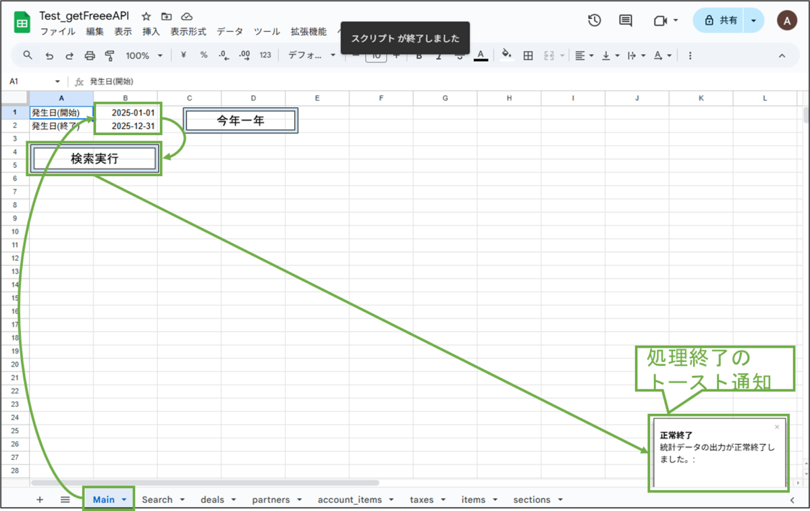Click the 共有 share button
This screenshot has height=511, width=810.
(720, 21)
